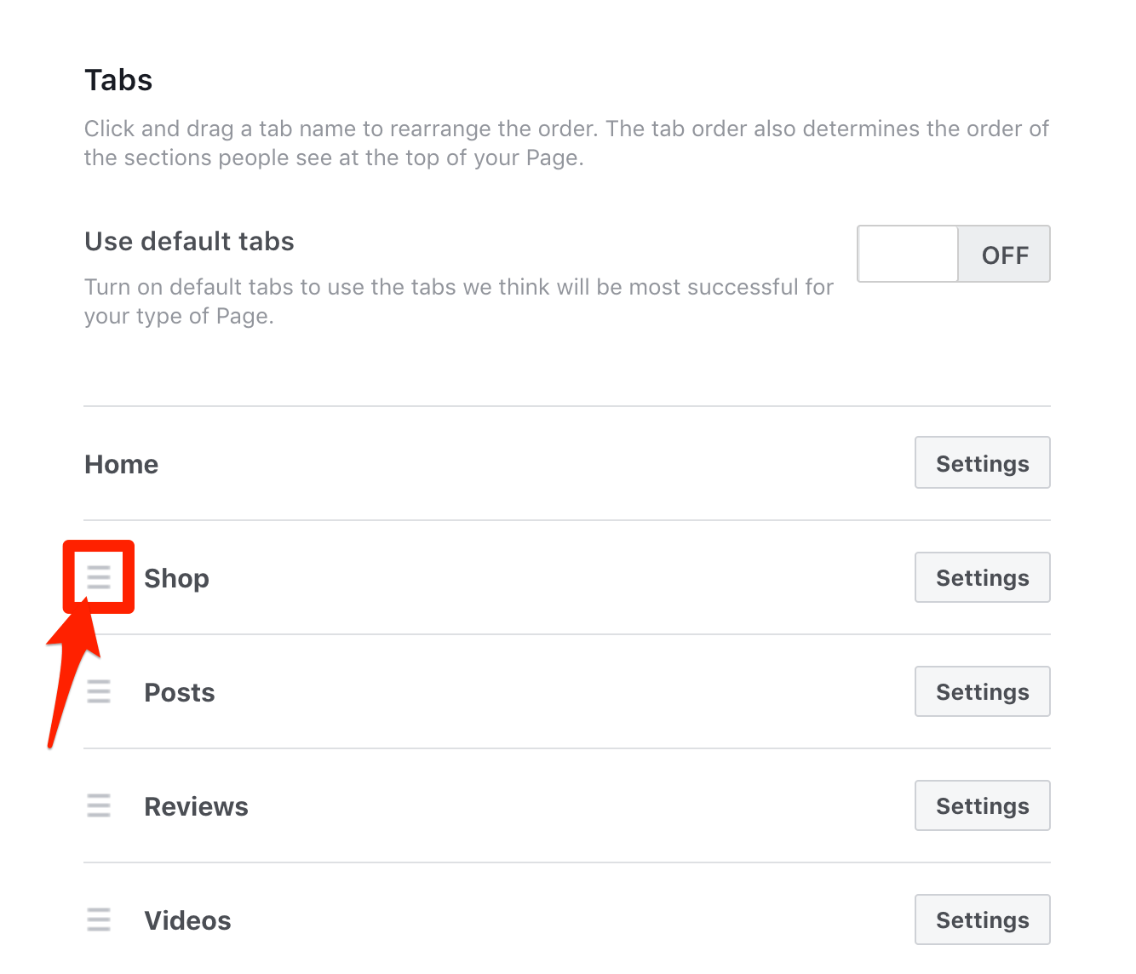
Task: Click the Tabs section heading
Action: pos(118,80)
